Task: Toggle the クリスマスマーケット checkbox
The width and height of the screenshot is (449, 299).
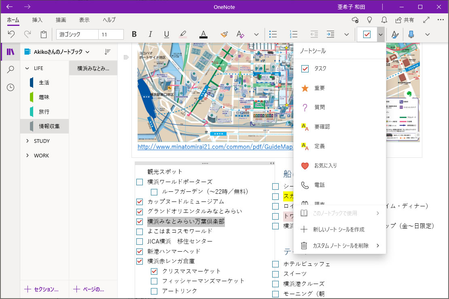Action: point(154,271)
